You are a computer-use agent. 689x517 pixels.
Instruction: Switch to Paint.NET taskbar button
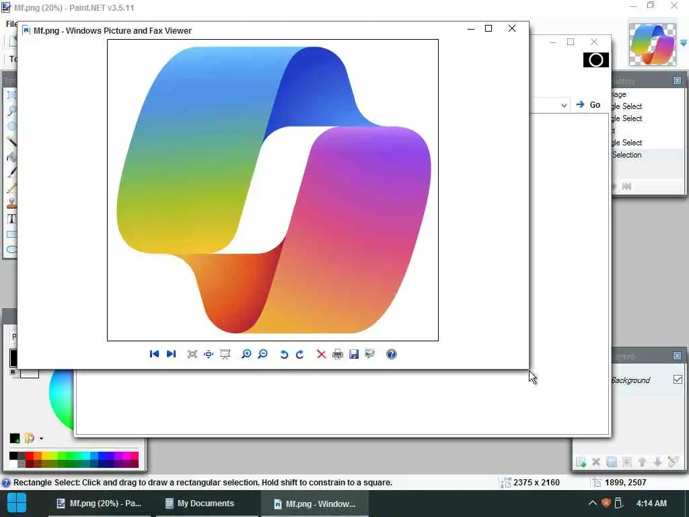pyautogui.click(x=99, y=504)
